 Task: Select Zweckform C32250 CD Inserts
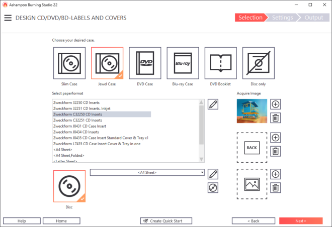tap(102, 115)
